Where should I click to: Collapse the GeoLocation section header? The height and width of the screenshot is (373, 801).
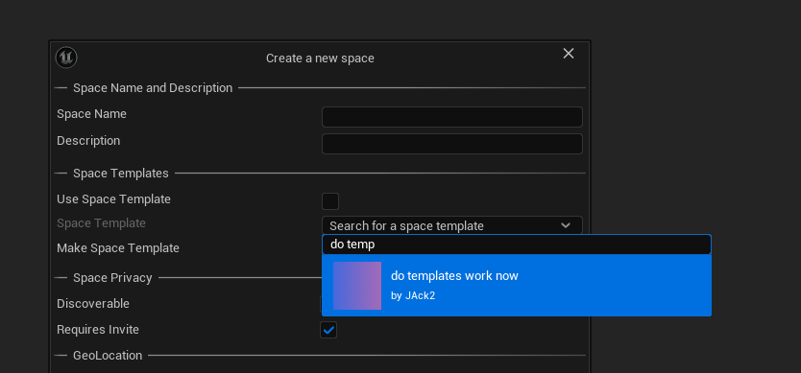108,355
